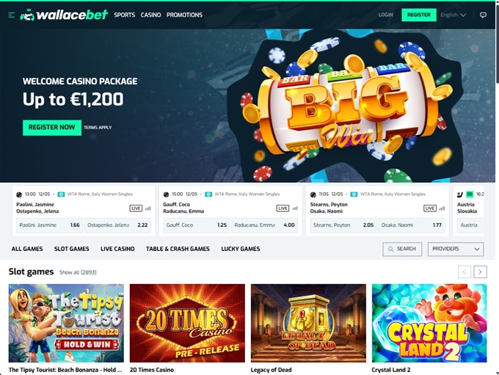This screenshot has width=499, height=375.
Task: Open the Providers dropdown
Action: (x=456, y=249)
